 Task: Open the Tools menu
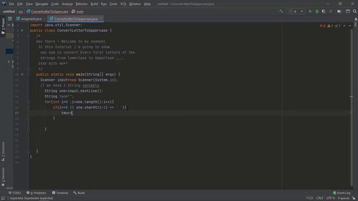(113, 4)
